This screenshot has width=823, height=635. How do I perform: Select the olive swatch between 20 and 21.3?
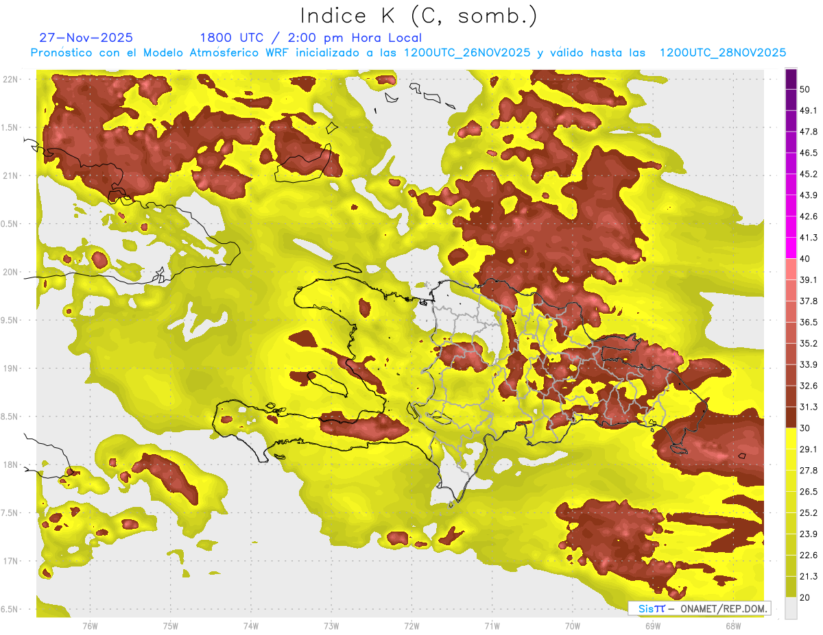pos(791,586)
